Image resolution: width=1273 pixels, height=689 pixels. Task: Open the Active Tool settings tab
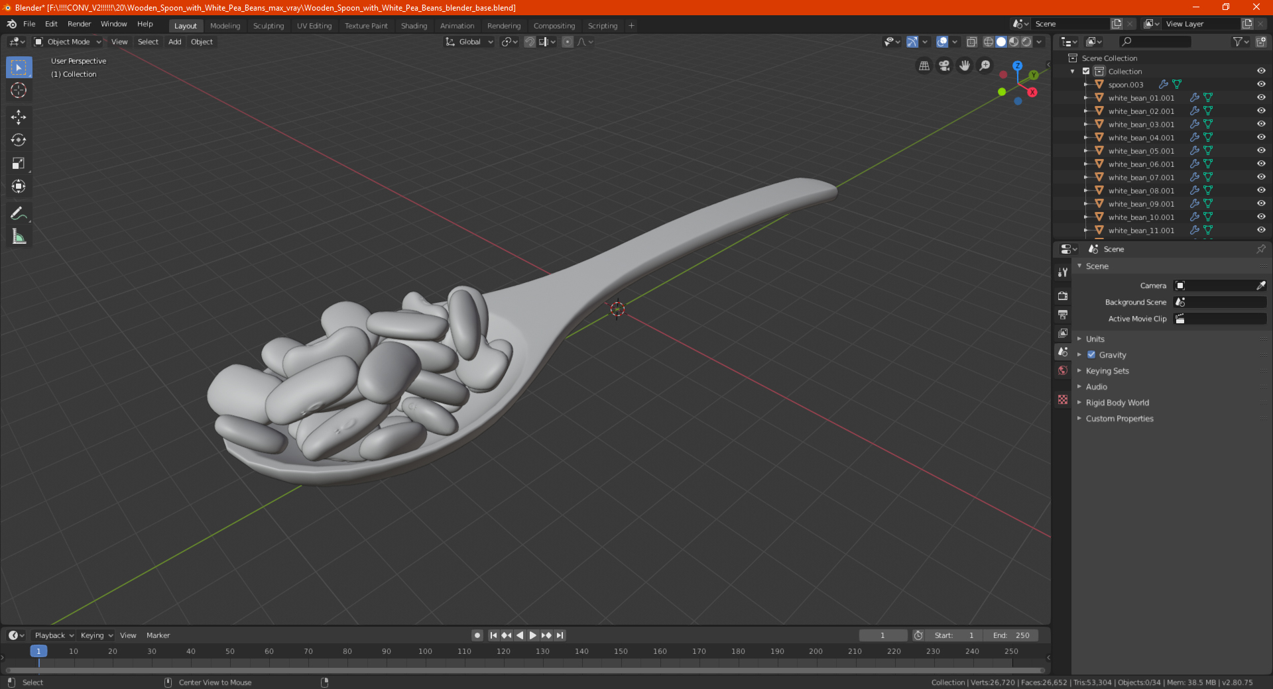pyautogui.click(x=1063, y=272)
